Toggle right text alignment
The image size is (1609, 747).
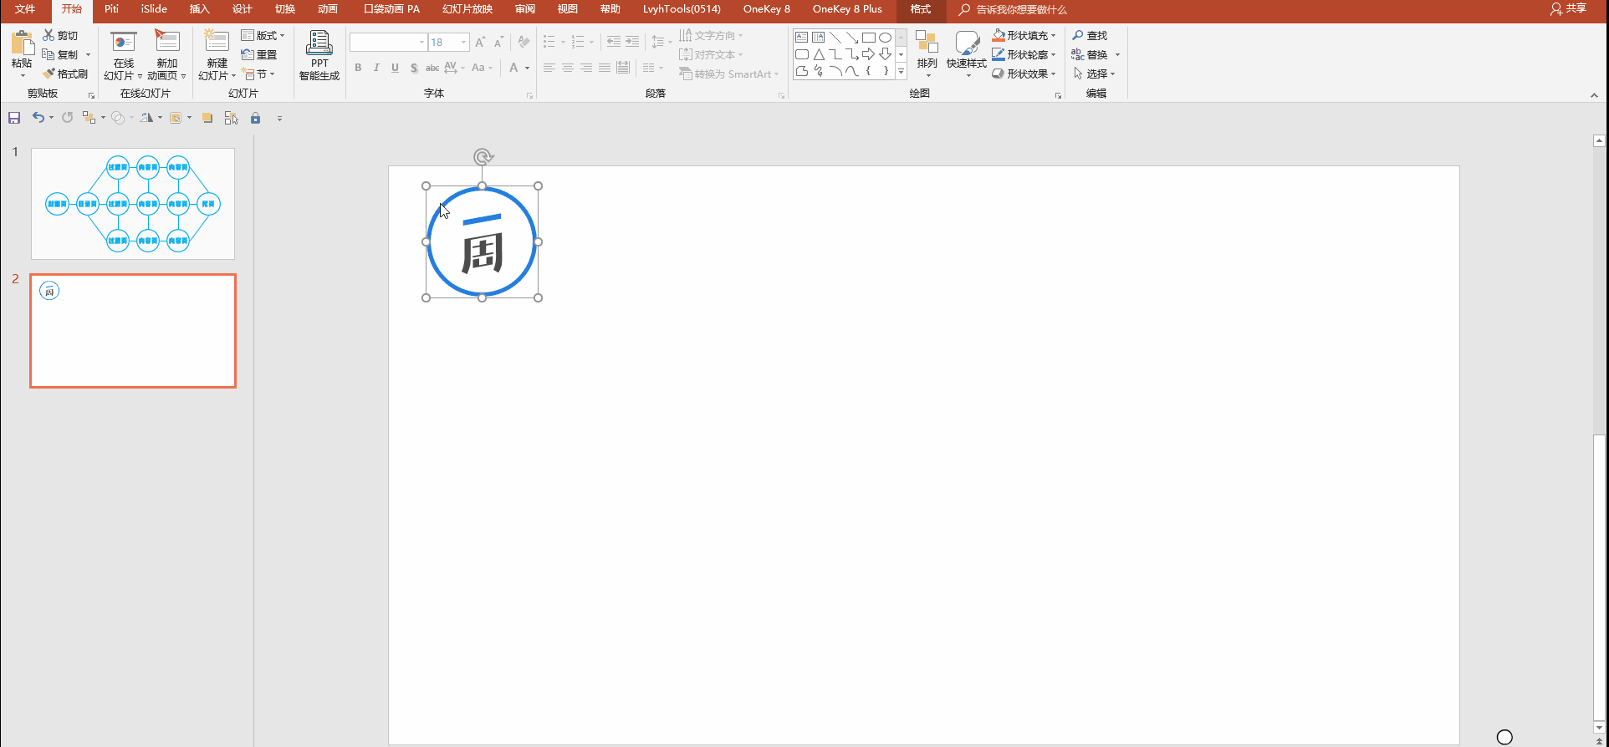(x=586, y=68)
